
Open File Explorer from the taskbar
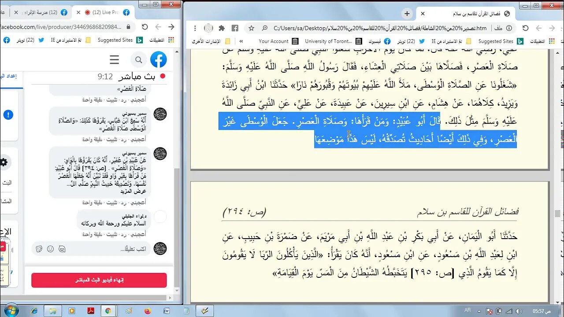pyautogui.click(x=53, y=311)
